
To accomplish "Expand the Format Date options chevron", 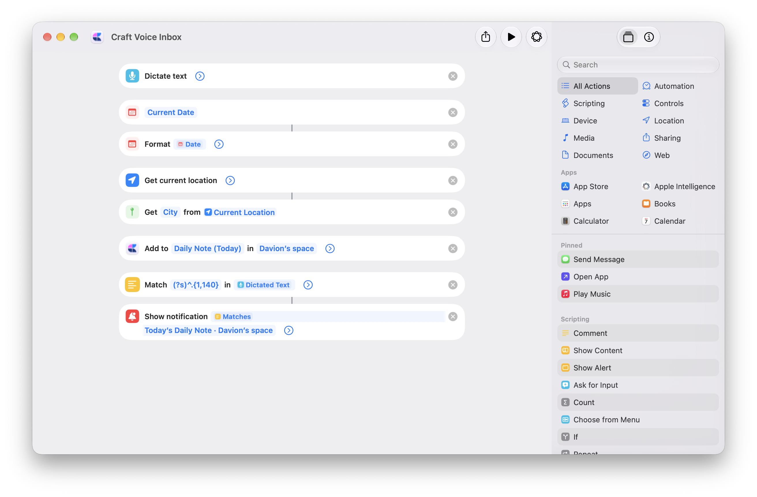I will coord(219,144).
